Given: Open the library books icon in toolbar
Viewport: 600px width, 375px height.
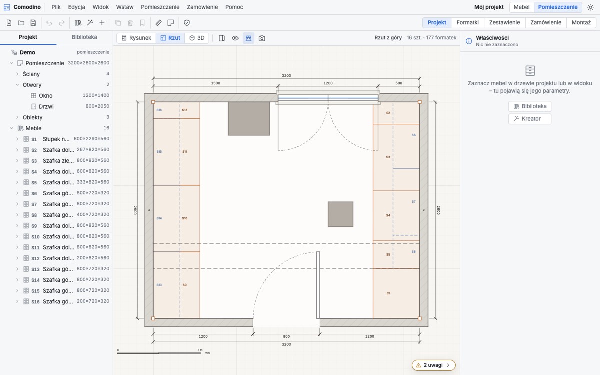Looking at the screenshot, I should (x=78, y=23).
